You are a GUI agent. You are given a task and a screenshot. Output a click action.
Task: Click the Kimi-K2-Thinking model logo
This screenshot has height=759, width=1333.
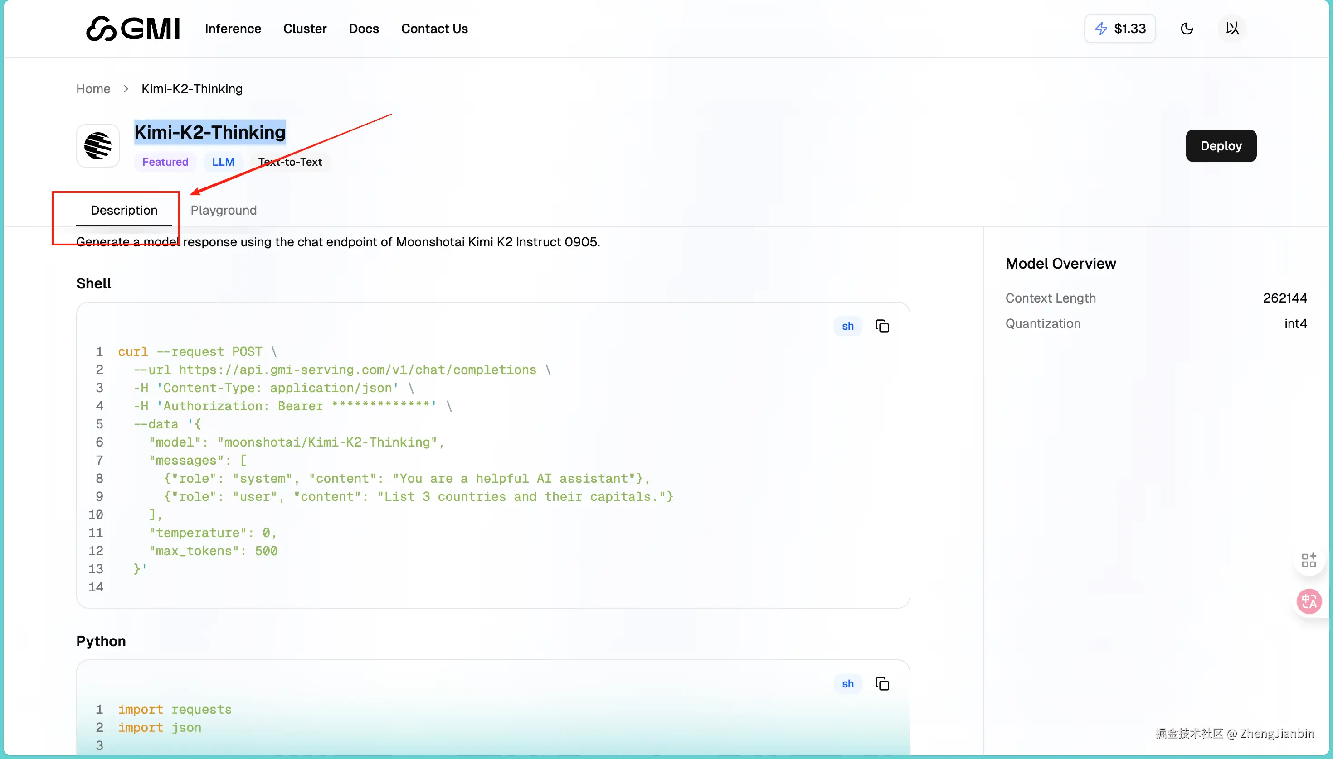98,145
